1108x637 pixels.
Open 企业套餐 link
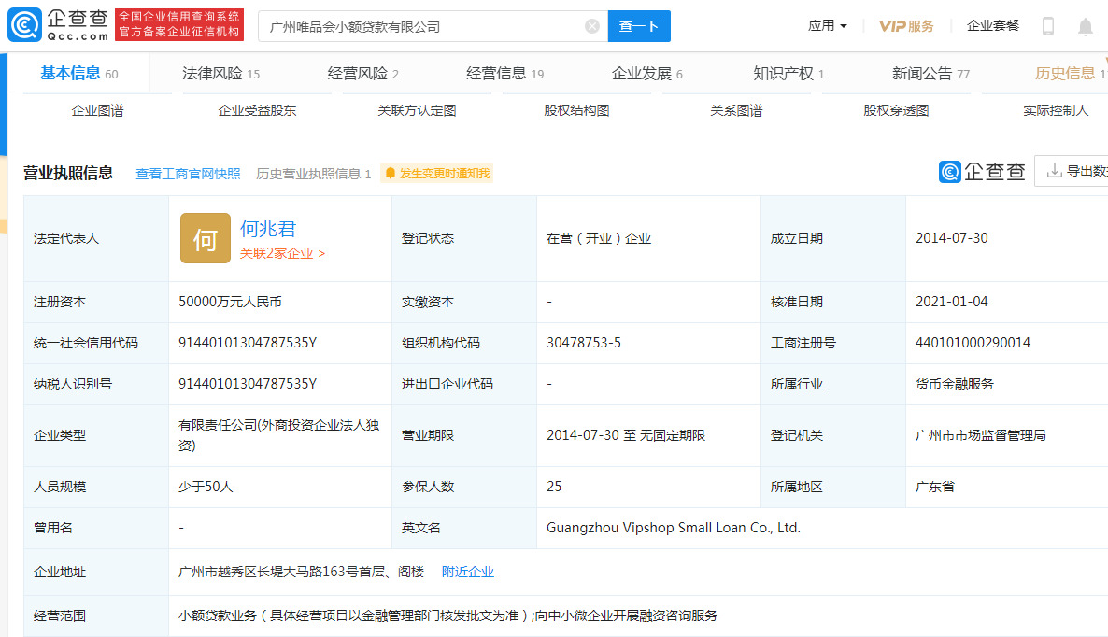[993, 26]
